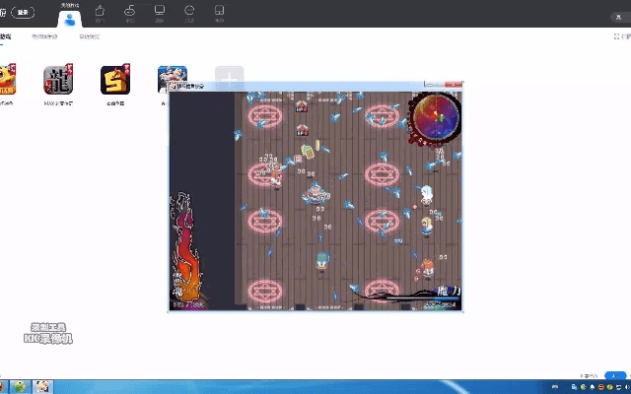Image resolution: width=631 pixels, height=394 pixels.
Task: Click the fullscreen icon at top right
Action: point(616,36)
